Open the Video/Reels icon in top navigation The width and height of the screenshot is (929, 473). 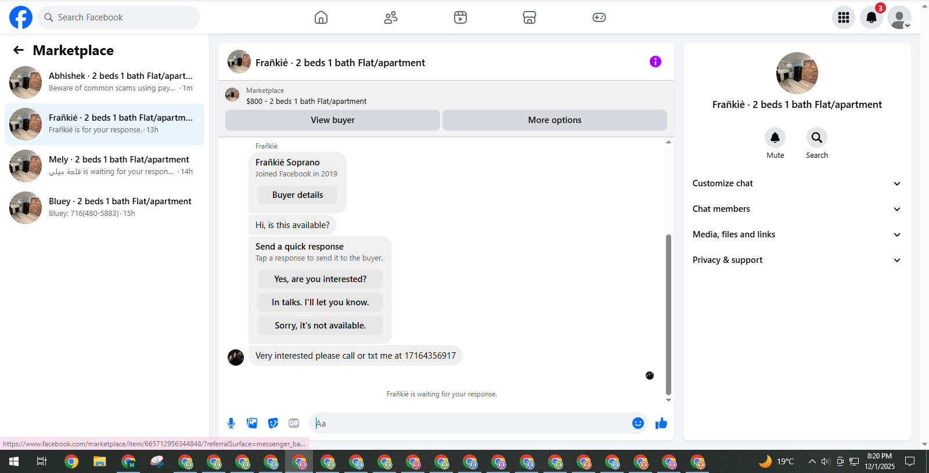[460, 17]
